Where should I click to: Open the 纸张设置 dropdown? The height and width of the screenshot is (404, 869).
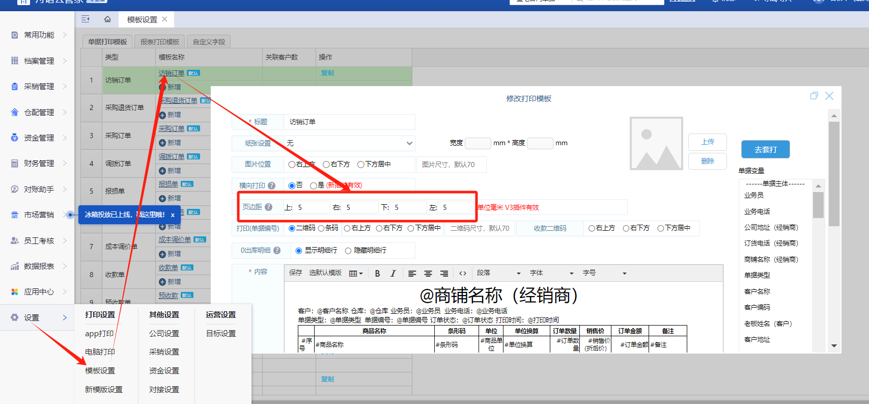coord(349,144)
